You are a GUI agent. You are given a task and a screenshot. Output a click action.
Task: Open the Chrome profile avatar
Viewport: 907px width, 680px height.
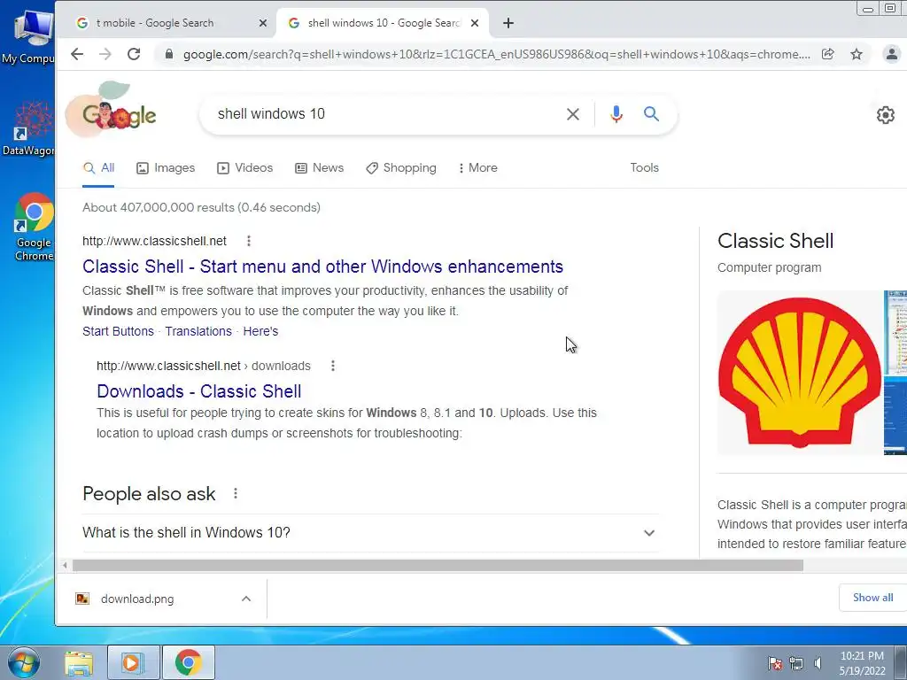click(891, 54)
